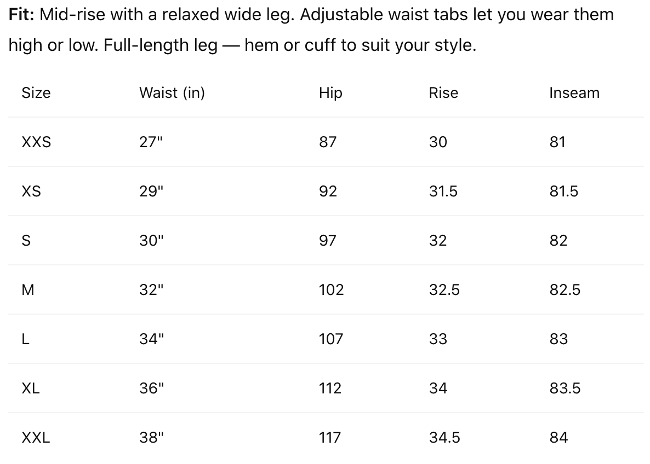Click the Waist (in) column header
The width and height of the screenshot is (650, 464).
(x=172, y=93)
